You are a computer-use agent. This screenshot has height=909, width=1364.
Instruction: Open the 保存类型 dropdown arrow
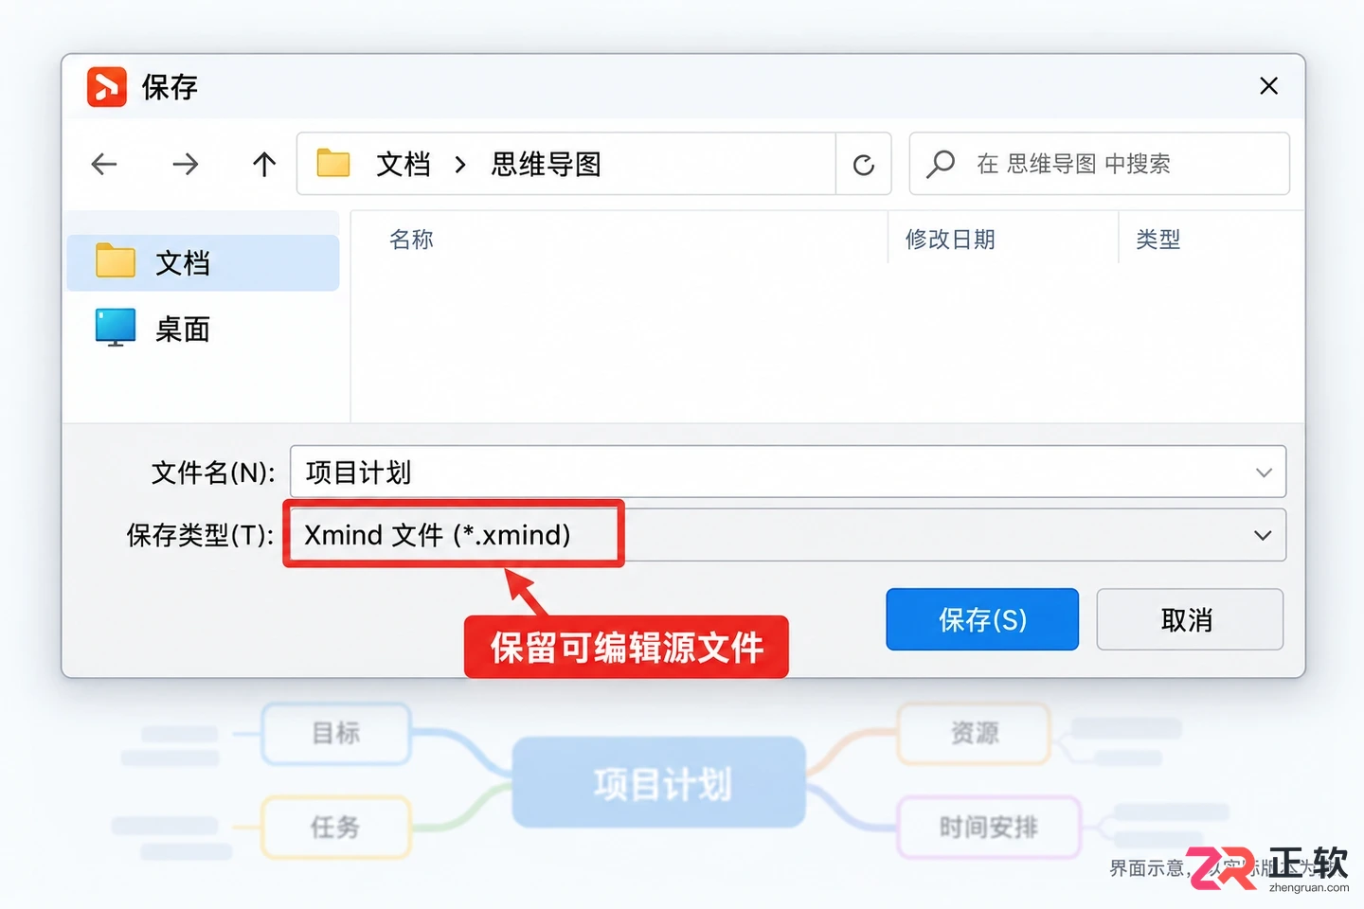[x=1263, y=535]
